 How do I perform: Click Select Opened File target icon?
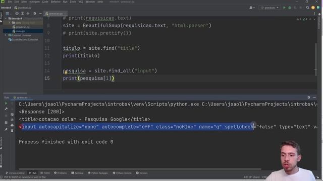pyautogui.click(x=17, y=14)
